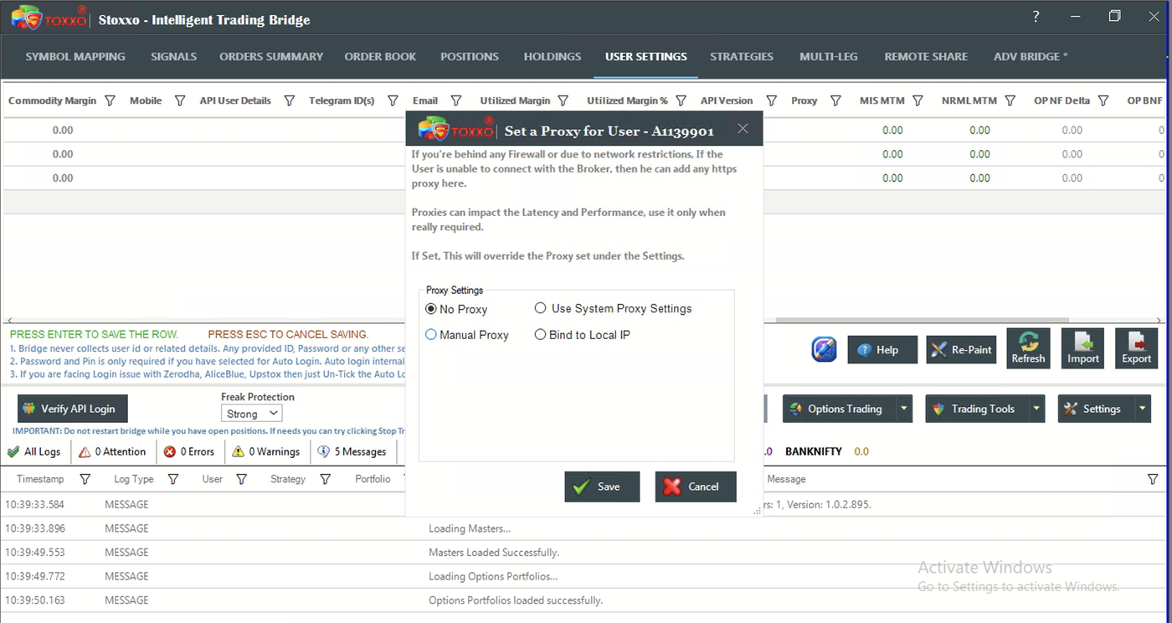The width and height of the screenshot is (1172, 623).
Task: Show the 5 Messages logs
Action: pos(352,451)
